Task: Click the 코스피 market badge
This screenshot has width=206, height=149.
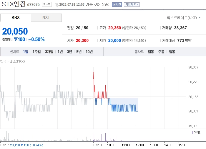Action: click(x=47, y=4)
